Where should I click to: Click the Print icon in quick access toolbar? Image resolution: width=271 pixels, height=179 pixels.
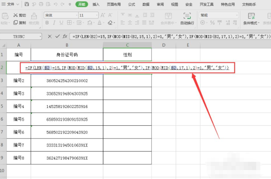[x=41, y=4]
